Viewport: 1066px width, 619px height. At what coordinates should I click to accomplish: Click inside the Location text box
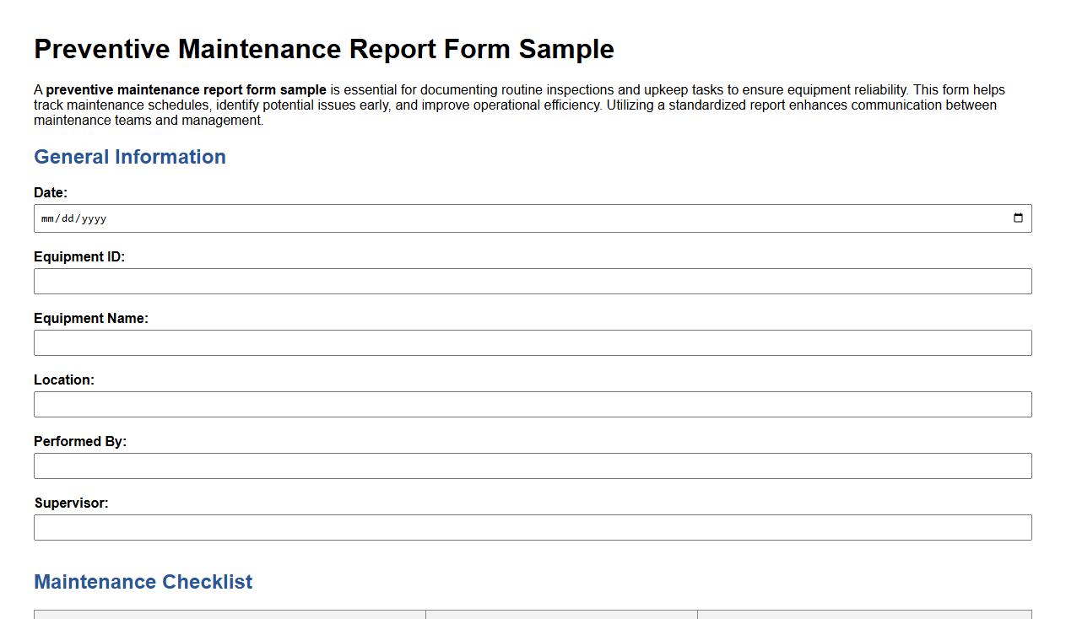click(x=532, y=404)
